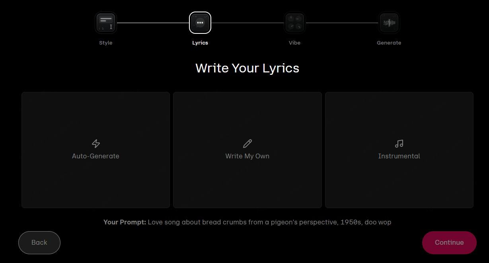The height and width of the screenshot is (263, 489).
Task: Click the Style step icon
Action: click(x=106, y=23)
